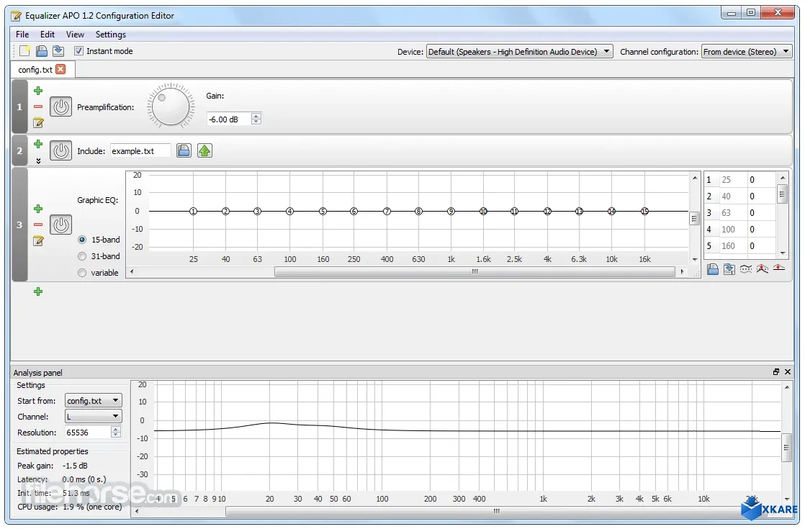
Task: Float the Analysis panel
Action: [776, 372]
